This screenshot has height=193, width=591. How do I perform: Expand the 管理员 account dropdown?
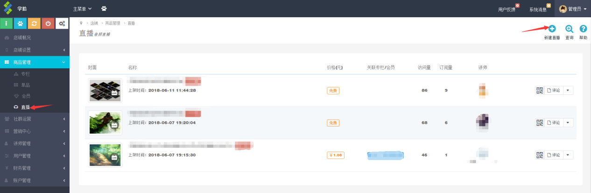(x=573, y=9)
